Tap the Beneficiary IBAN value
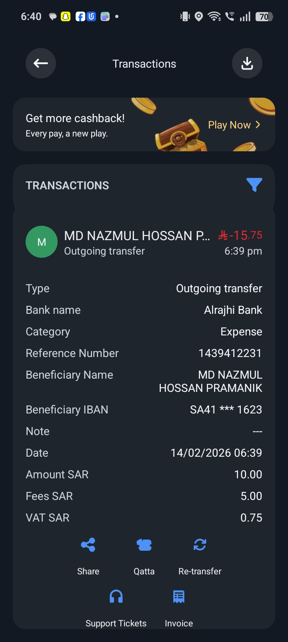 (226, 409)
